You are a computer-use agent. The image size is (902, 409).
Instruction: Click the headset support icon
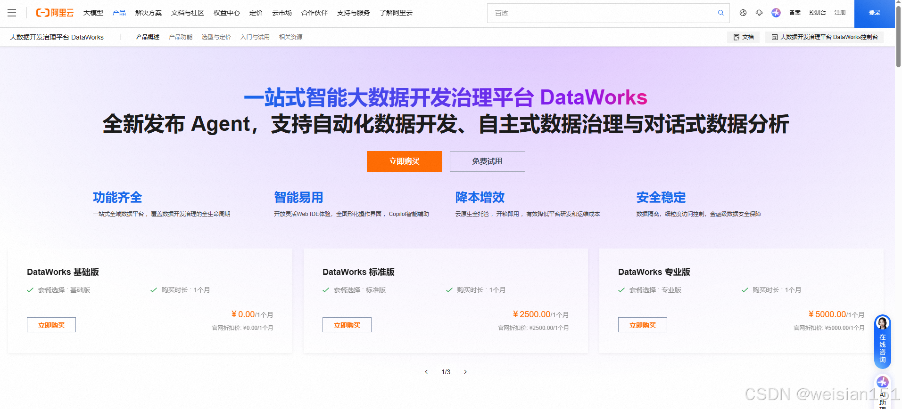tap(759, 13)
